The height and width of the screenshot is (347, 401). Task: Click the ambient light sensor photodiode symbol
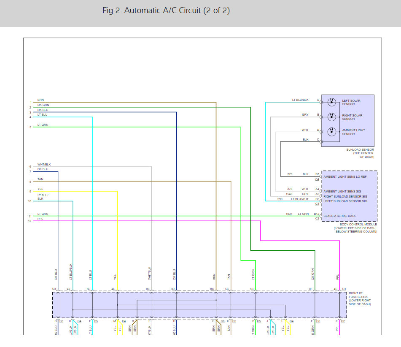click(x=332, y=132)
